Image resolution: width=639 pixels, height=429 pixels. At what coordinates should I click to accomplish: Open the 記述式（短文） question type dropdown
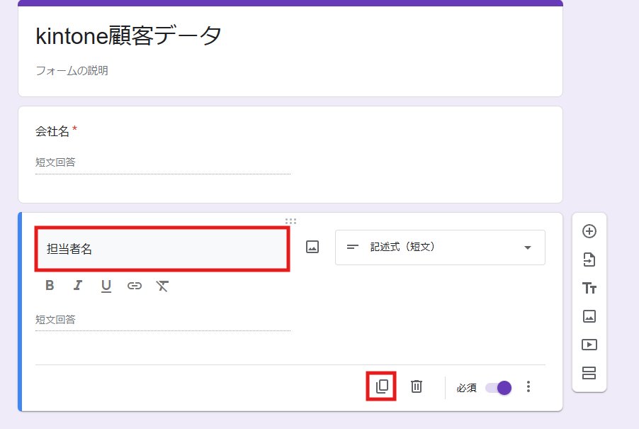pos(440,247)
